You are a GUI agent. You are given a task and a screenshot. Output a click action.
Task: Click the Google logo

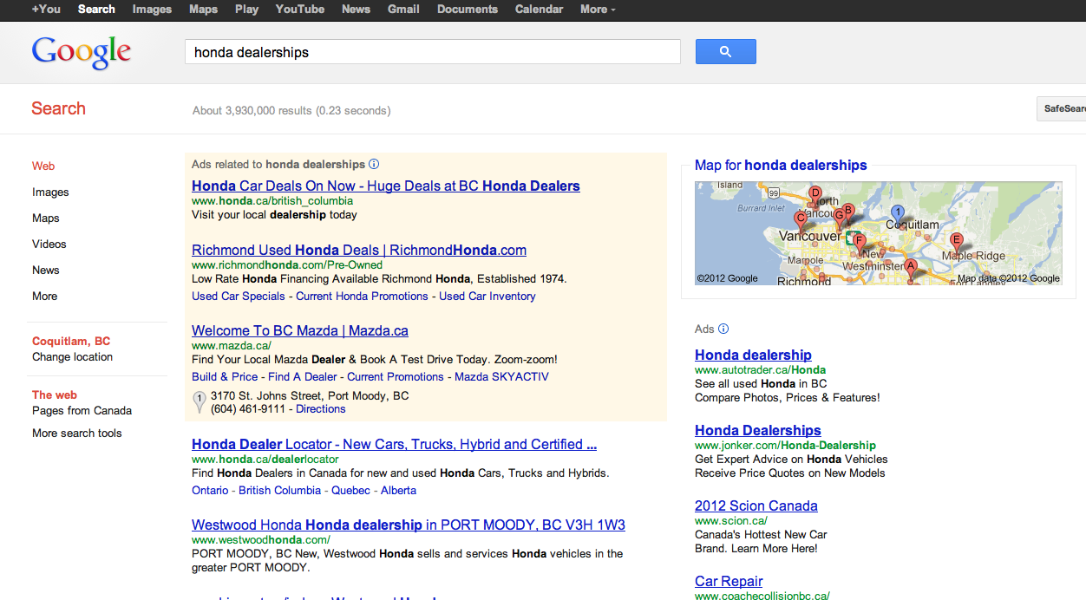click(x=82, y=52)
